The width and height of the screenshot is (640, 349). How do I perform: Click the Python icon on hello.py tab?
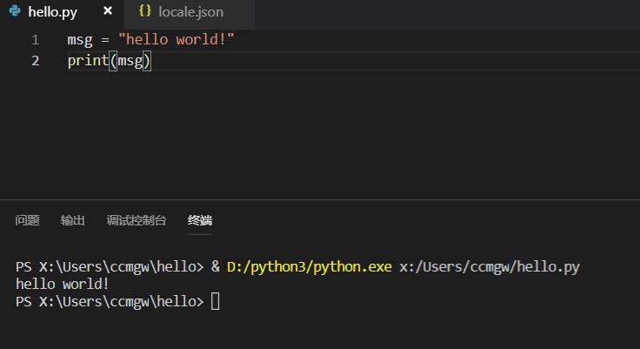[15, 11]
